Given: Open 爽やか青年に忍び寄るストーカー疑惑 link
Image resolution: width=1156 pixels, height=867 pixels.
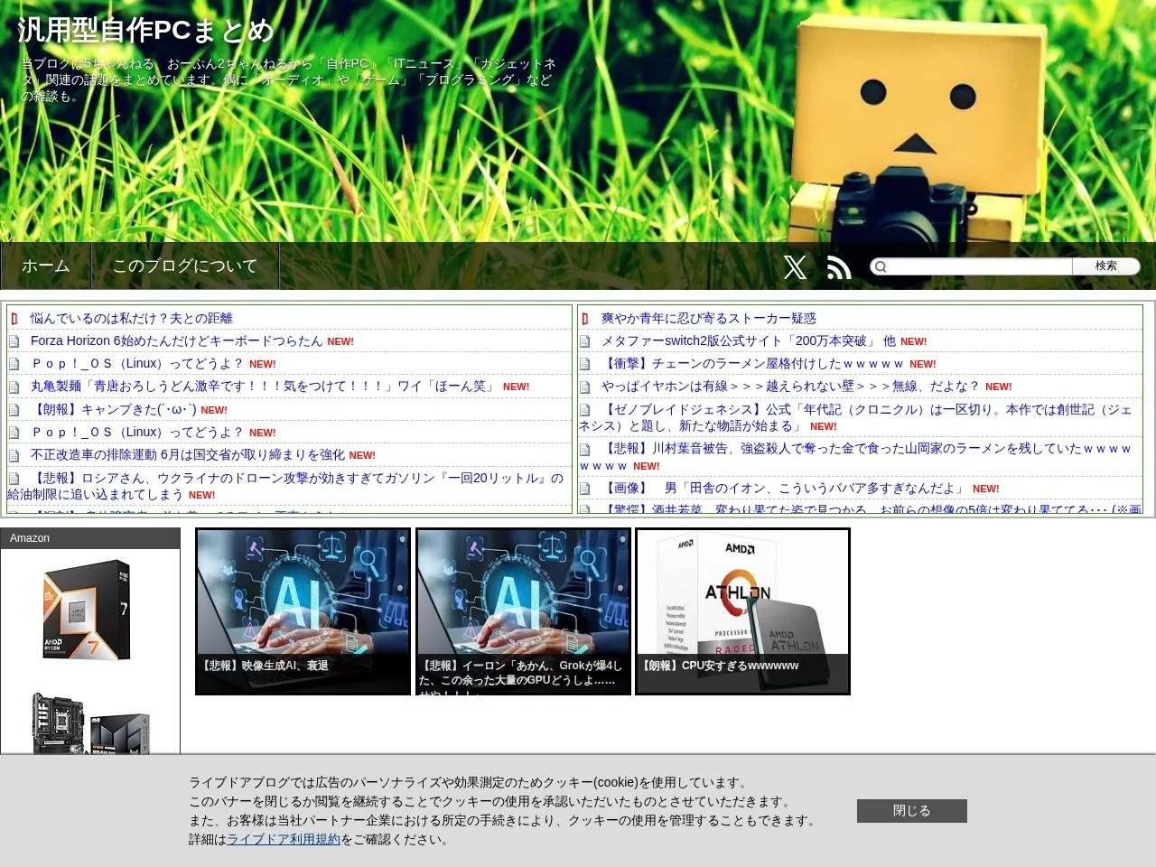Looking at the screenshot, I should click(x=709, y=318).
